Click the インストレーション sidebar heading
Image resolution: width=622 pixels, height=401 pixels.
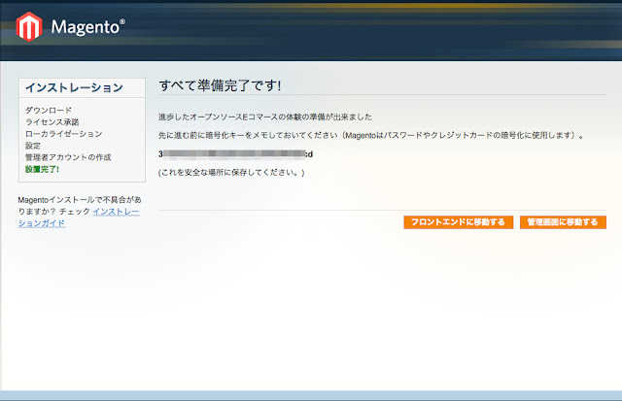[x=74, y=87]
